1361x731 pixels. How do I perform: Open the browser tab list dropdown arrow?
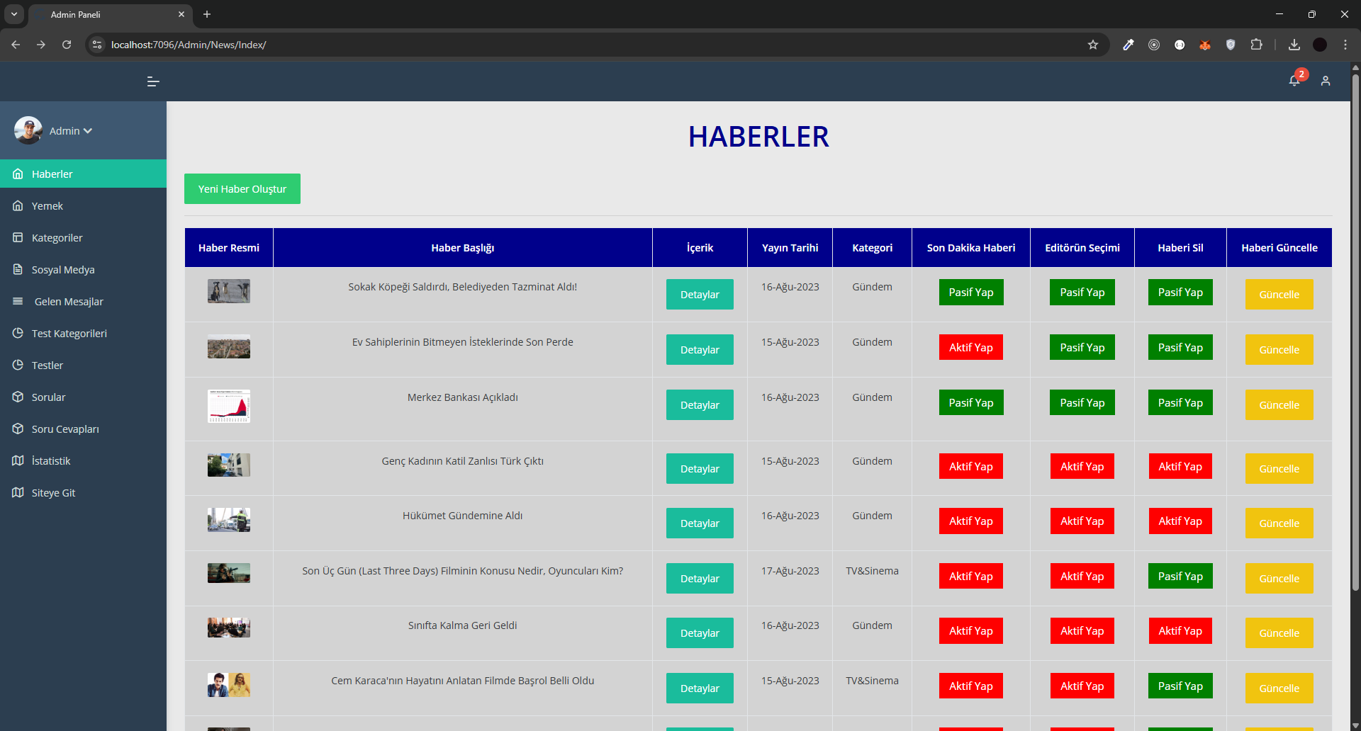coord(14,14)
